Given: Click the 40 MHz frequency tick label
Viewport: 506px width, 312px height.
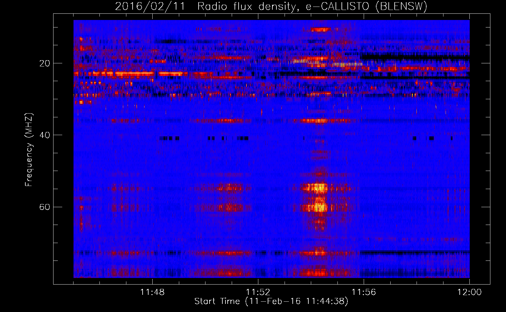Looking at the screenshot, I should coord(45,135).
